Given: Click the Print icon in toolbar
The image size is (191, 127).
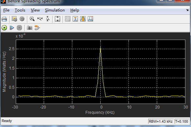Looking at the screenshot, I should tap(4, 19).
